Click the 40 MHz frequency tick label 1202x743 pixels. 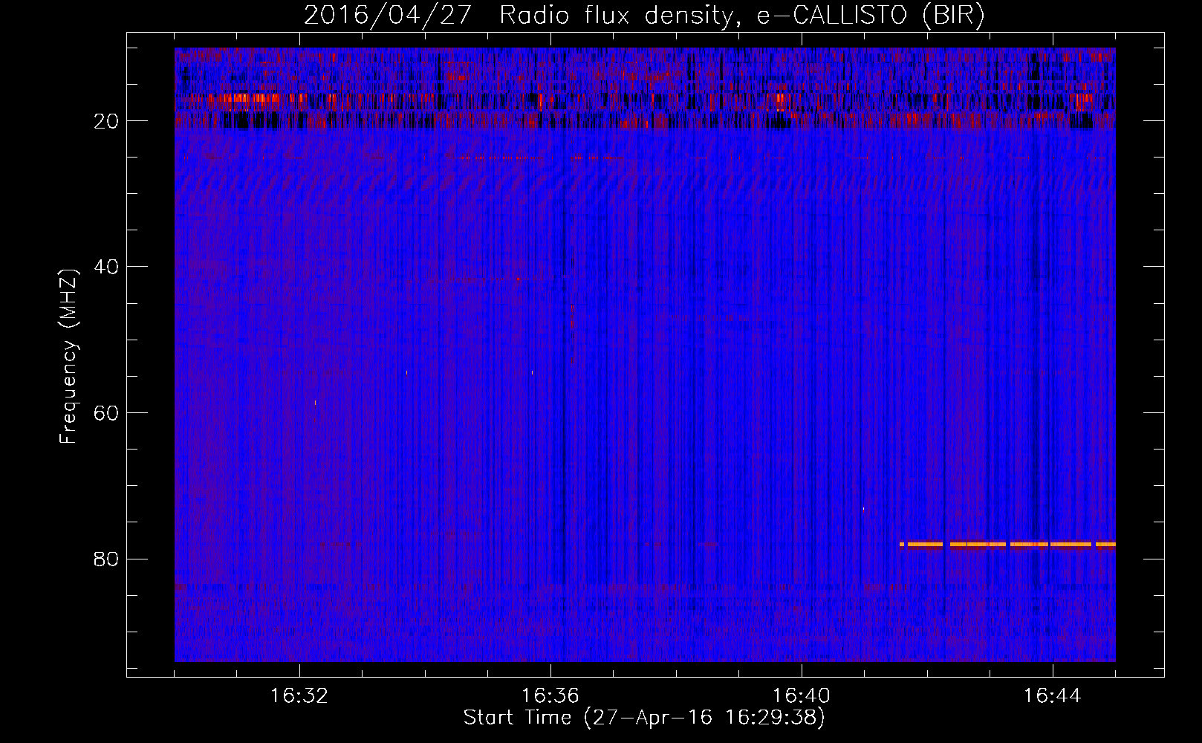(106, 267)
